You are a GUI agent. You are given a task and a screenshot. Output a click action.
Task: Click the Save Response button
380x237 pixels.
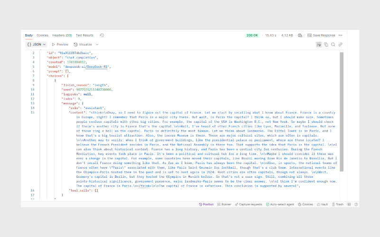pyautogui.click(x=321, y=35)
